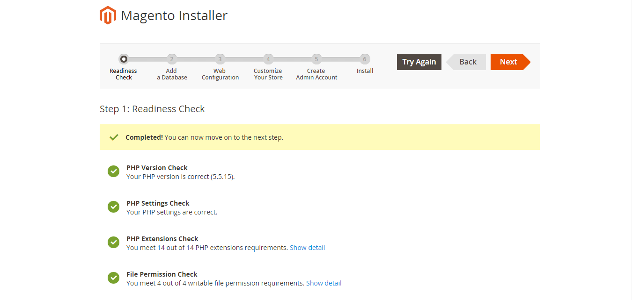
Task: Click the PHP Settings Check green checkmark
Action: [x=113, y=207]
